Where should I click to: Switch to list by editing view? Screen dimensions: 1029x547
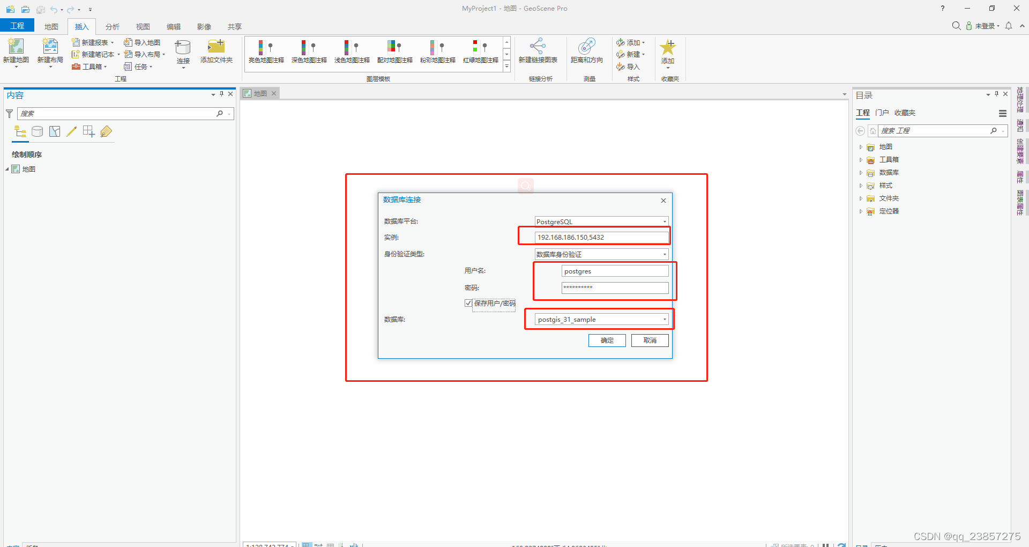[72, 131]
